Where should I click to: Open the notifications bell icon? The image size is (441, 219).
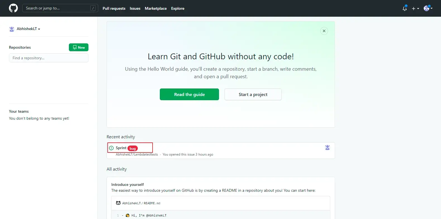[405, 8]
